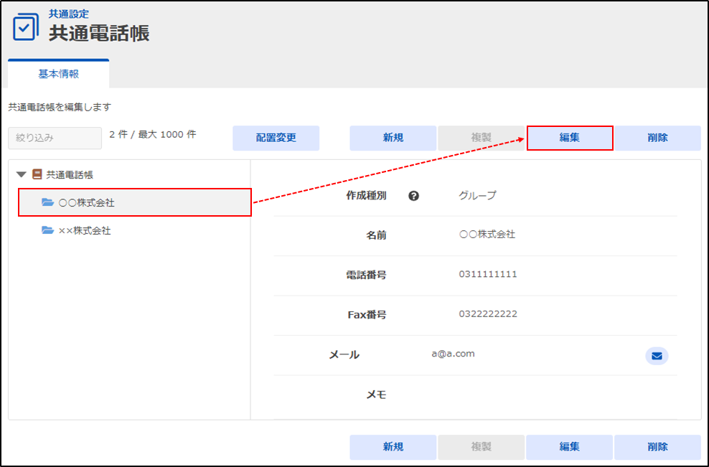Collapse the 共通電話帳 tree with the triangle
709x467 pixels.
22,174
